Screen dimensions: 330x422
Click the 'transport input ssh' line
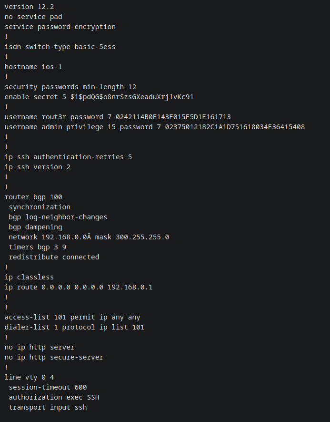(48, 408)
